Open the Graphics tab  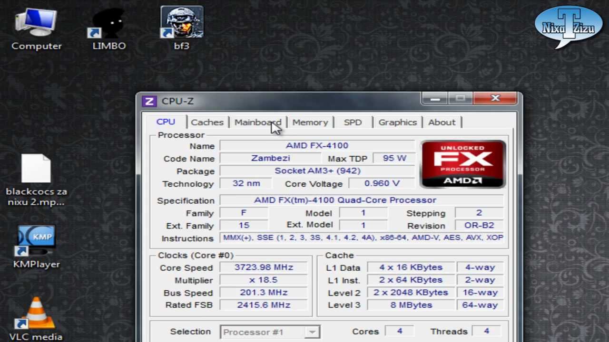398,123
